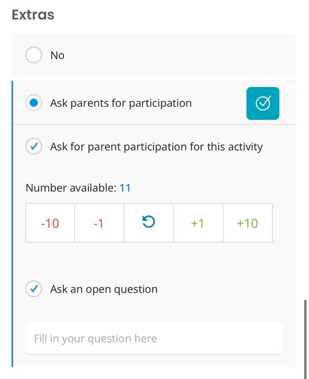Decrease number available by 1
The height and width of the screenshot is (379, 309).
tap(99, 223)
